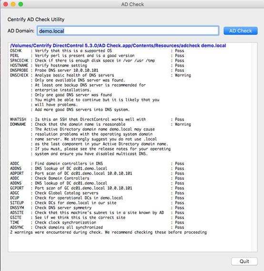Click the AD Check window title text
Screen dimensions: 264x271
[x=132, y=4]
